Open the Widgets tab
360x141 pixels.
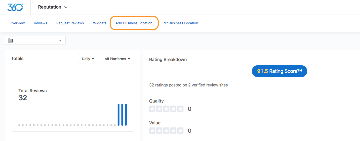point(100,23)
